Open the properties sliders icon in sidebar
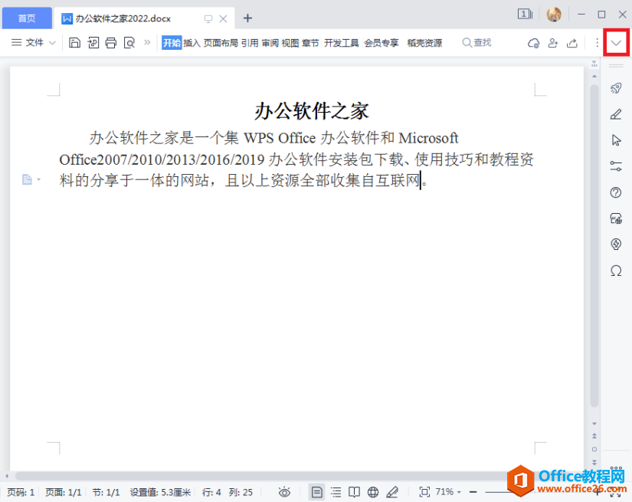The width and height of the screenshot is (632, 502). click(x=616, y=166)
